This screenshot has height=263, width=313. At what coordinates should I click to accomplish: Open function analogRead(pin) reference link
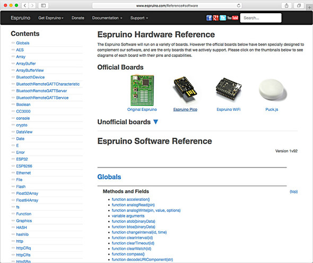133,205
